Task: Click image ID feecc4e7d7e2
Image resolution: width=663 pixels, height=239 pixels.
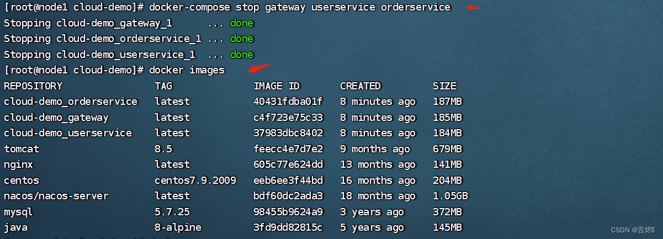Action: (x=288, y=149)
